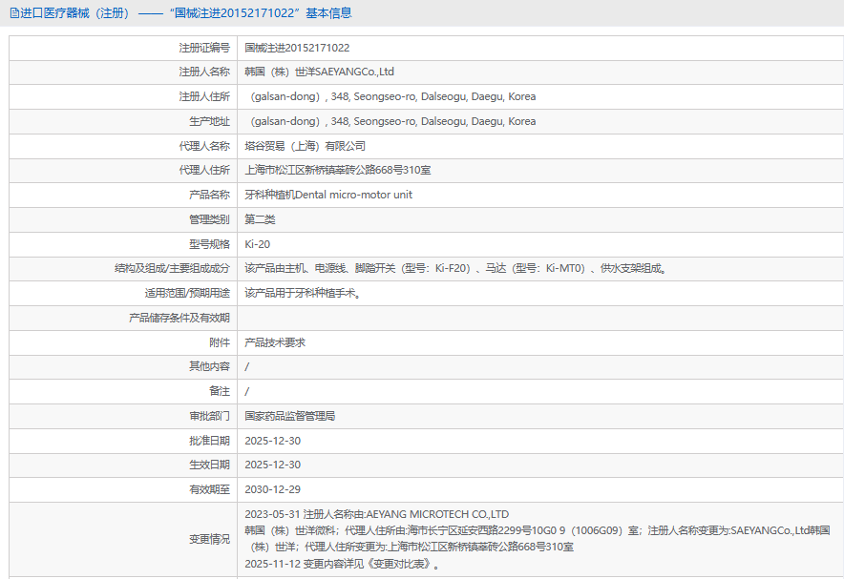Viewport: 844px width, 579px height.
Task: Select model specification Ki-20
Action: [257, 244]
